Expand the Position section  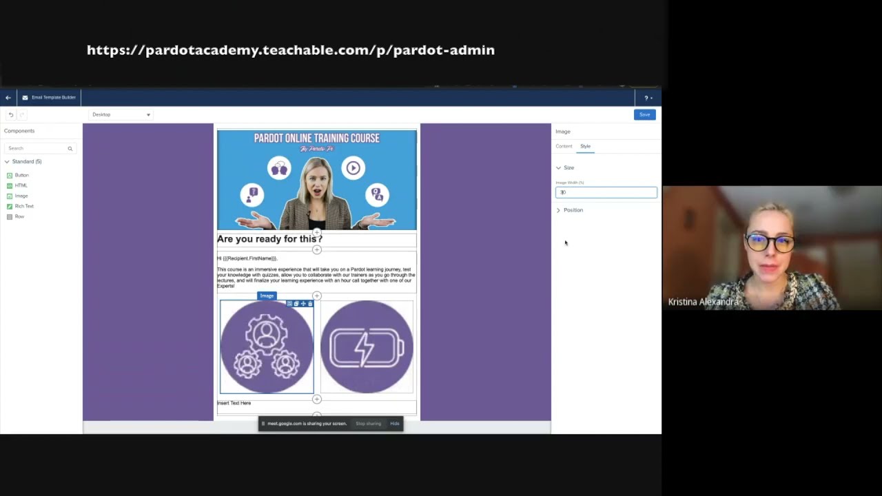click(558, 210)
